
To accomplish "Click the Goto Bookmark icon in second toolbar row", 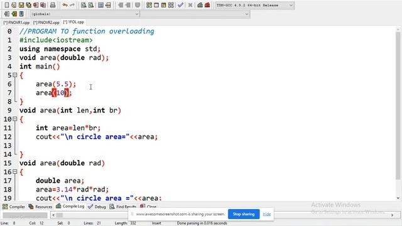I will pos(21,14).
